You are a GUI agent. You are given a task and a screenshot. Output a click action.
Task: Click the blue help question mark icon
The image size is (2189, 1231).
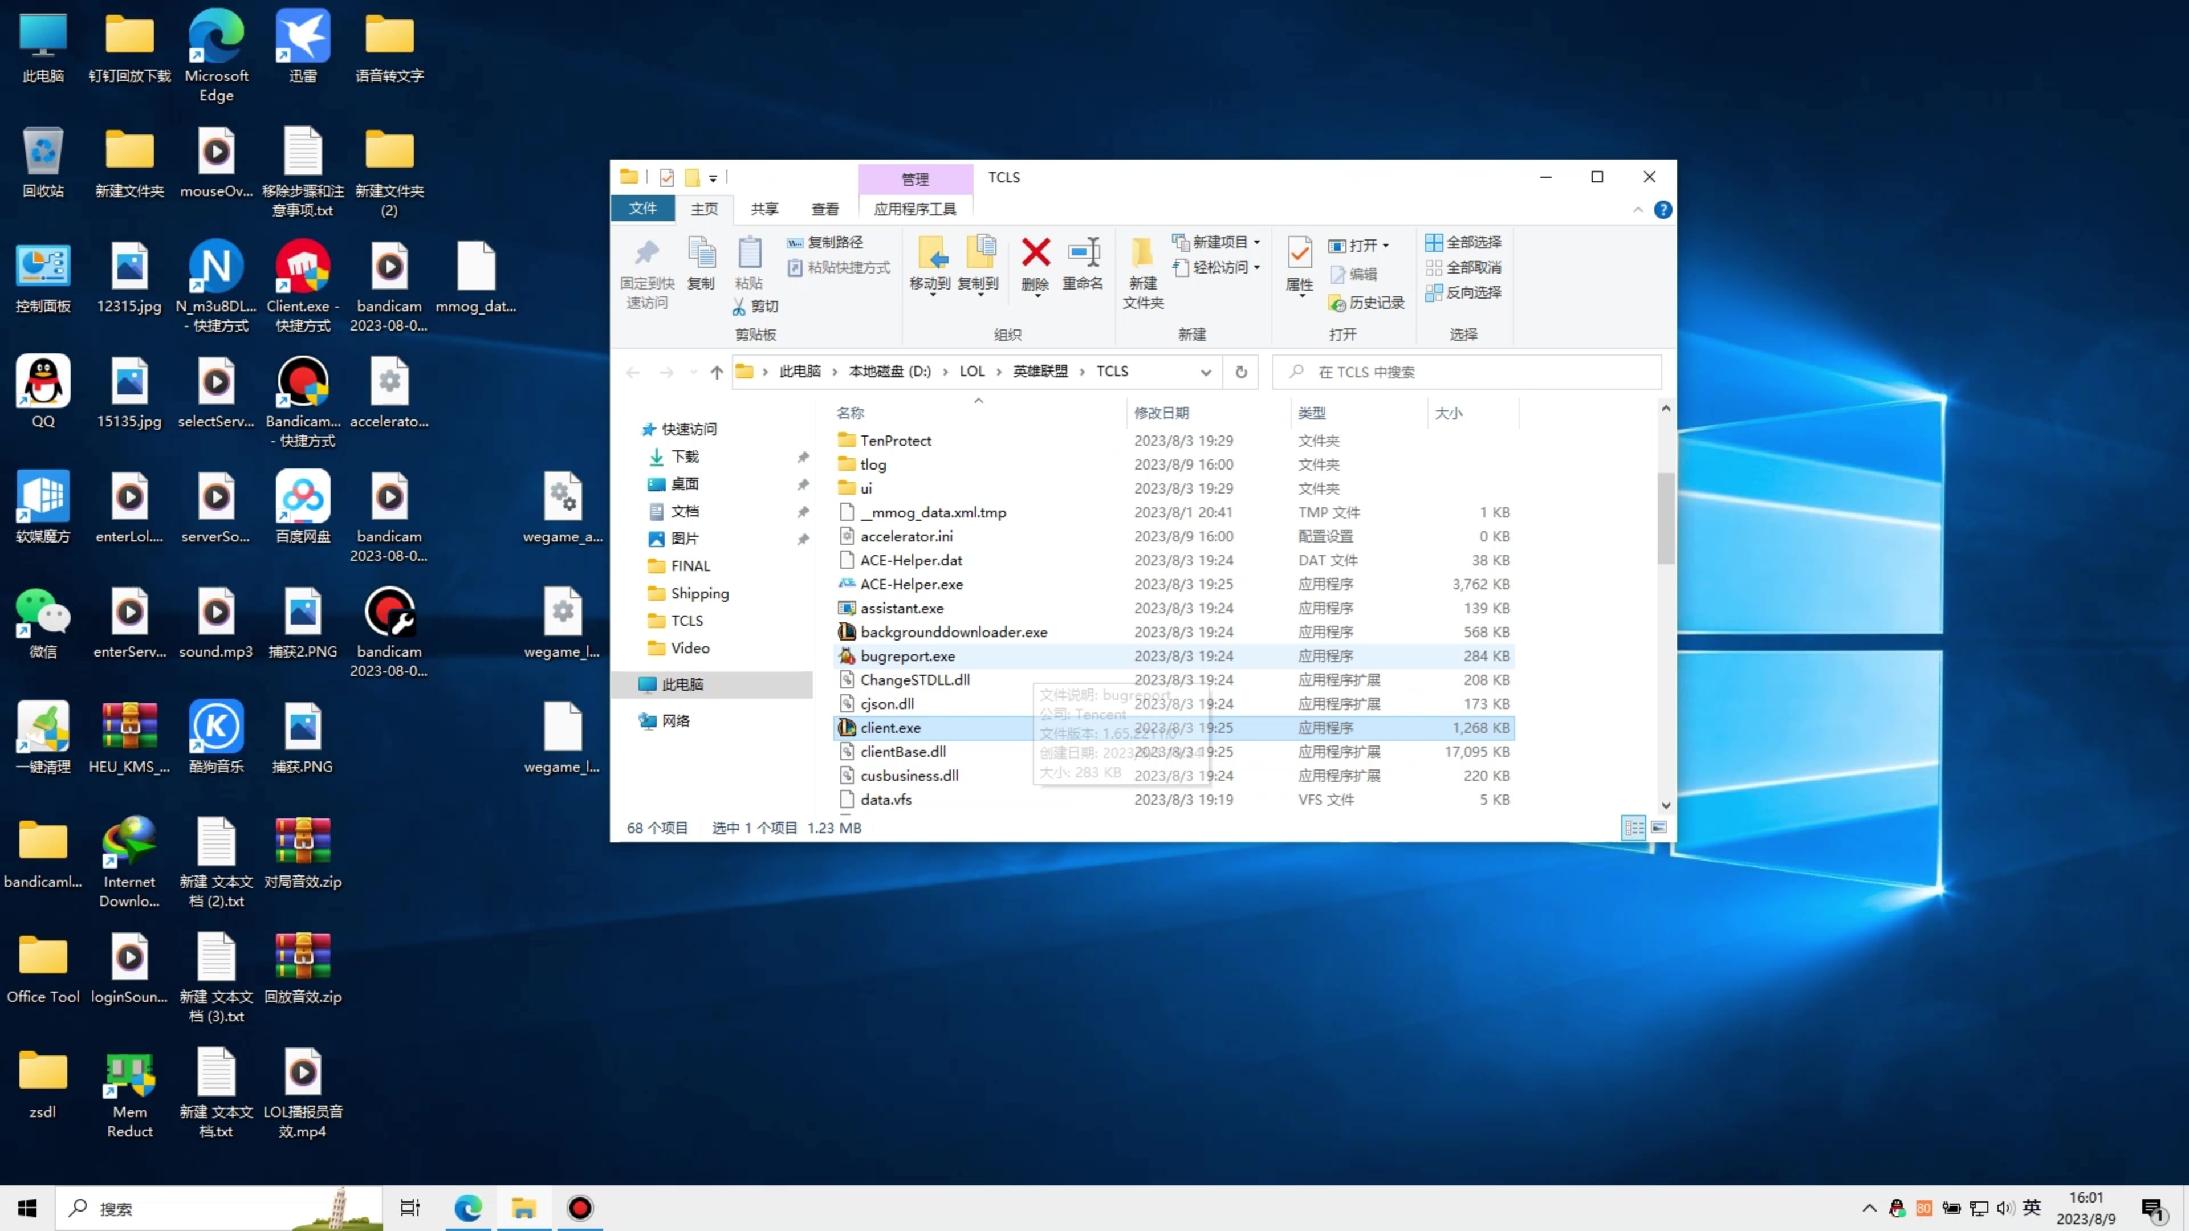coord(1662,210)
